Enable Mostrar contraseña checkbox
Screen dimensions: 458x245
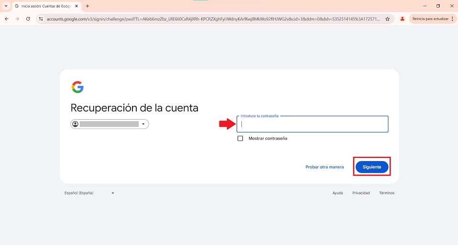tap(240, 138)
